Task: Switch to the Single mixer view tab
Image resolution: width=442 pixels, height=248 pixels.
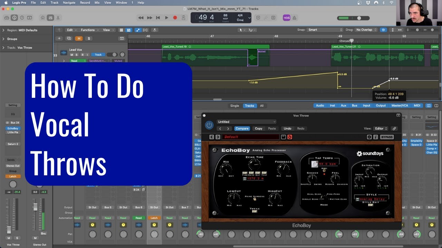Action: [234, 106]
